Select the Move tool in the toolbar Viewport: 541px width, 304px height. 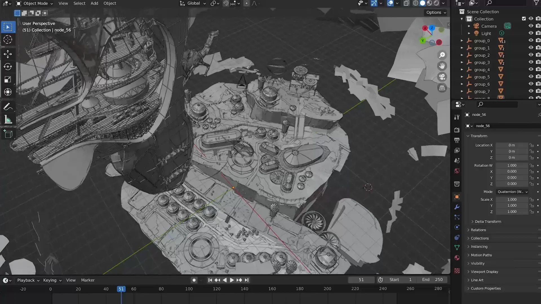[8, 54]
